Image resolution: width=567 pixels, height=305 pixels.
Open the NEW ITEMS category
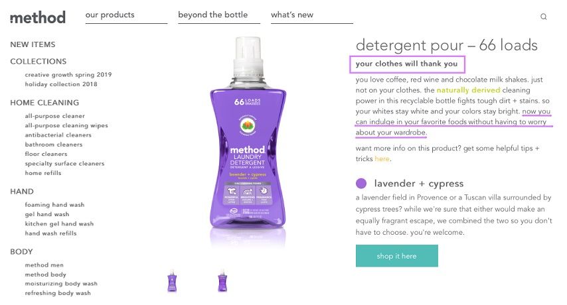pyautogui.click(x=33, y=44)
